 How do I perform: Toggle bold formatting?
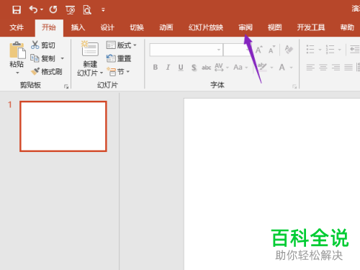[156, 68]
